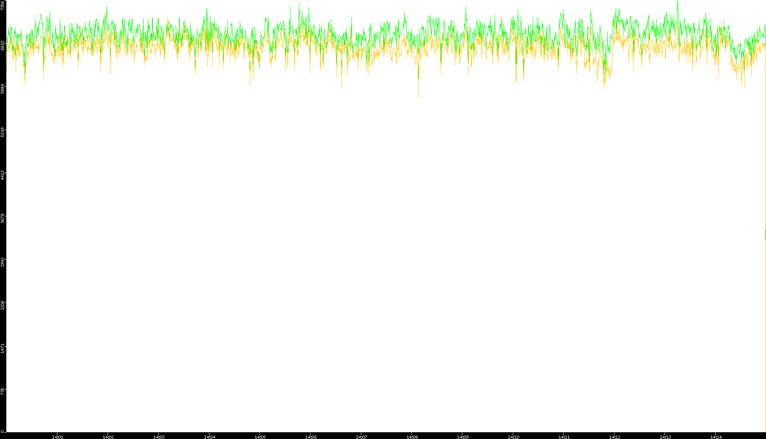The height and width of the screenshot is (439, 766).
Task: Select the 2942 vertical axis label
Action: [x=3, y=262]
